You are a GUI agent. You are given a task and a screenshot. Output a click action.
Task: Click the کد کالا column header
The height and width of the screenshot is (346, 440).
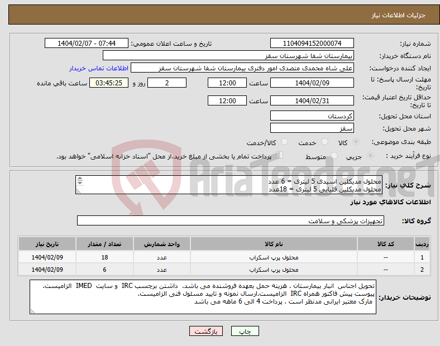[x=386, y=244]
